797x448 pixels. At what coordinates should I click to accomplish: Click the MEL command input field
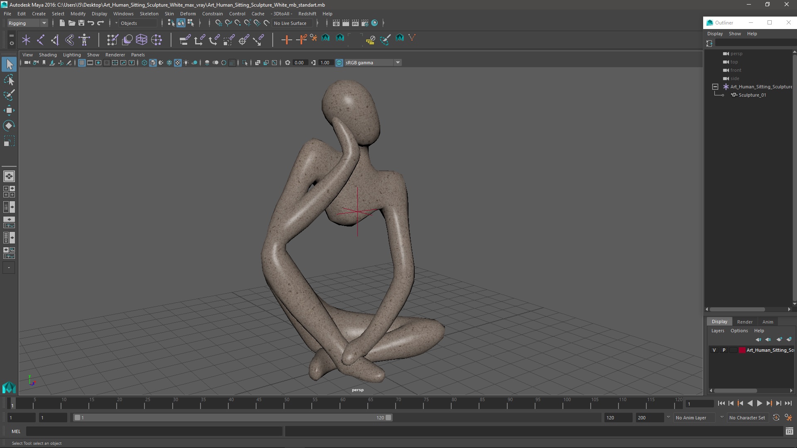(154, 431)
